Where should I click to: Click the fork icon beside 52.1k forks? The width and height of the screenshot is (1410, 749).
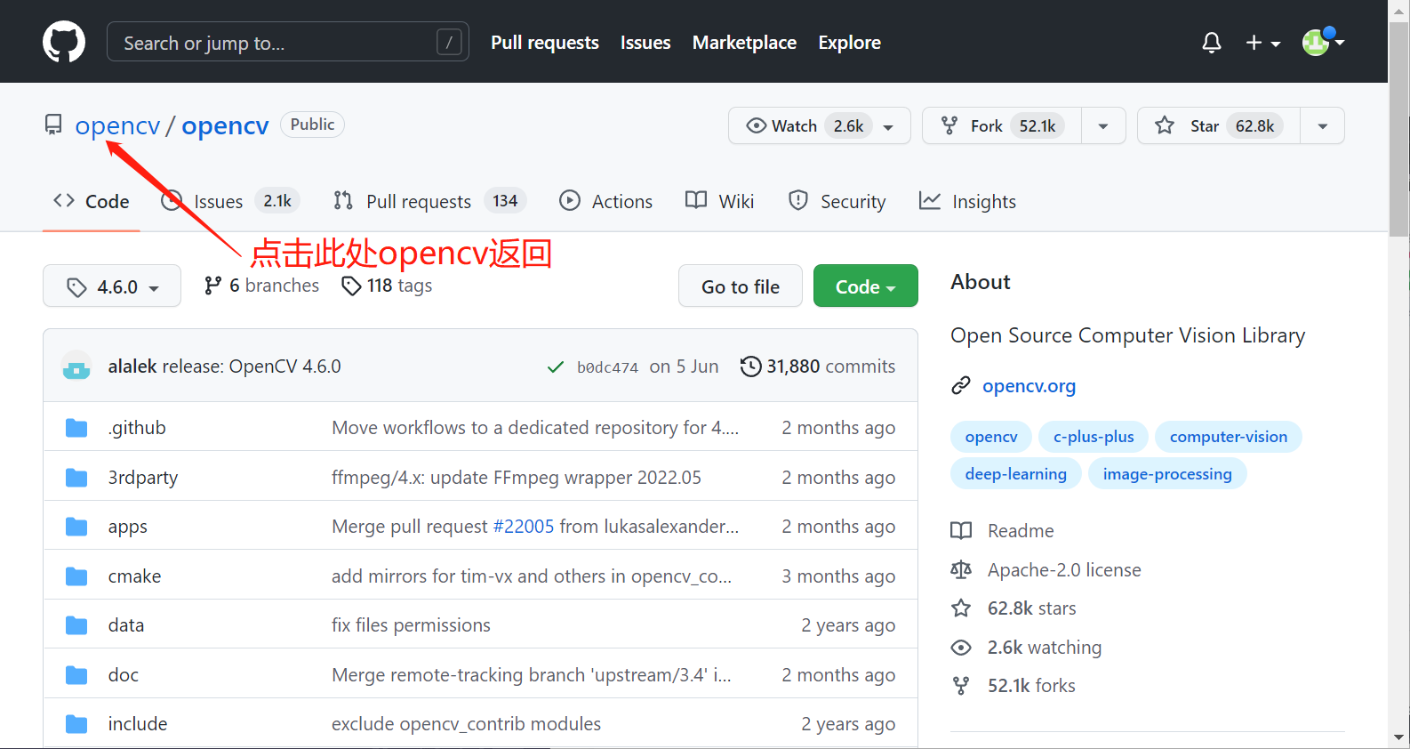pos(961,686)
